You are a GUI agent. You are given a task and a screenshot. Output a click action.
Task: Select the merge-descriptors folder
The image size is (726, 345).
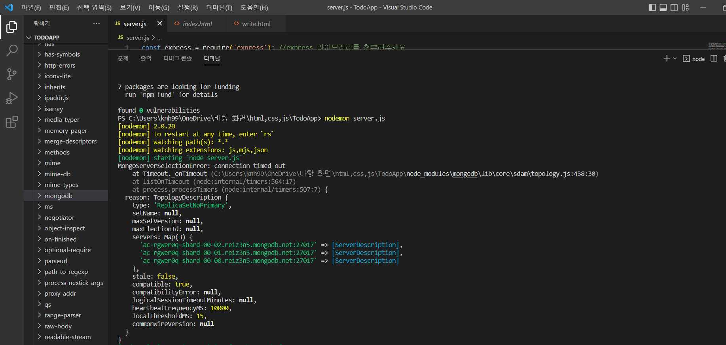point(66,141)
